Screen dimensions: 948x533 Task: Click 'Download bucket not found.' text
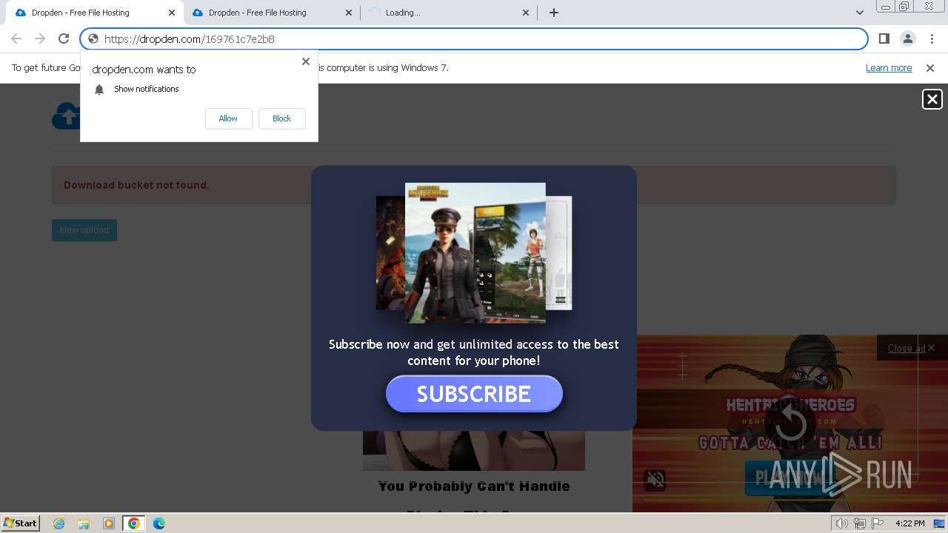(136, 185)
